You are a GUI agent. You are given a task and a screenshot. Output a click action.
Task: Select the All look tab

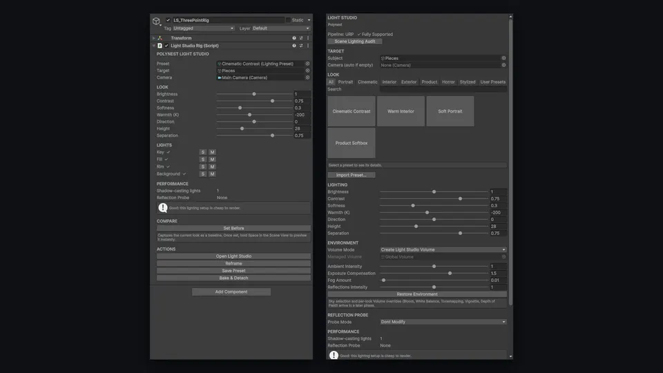(x=331, y=82)
